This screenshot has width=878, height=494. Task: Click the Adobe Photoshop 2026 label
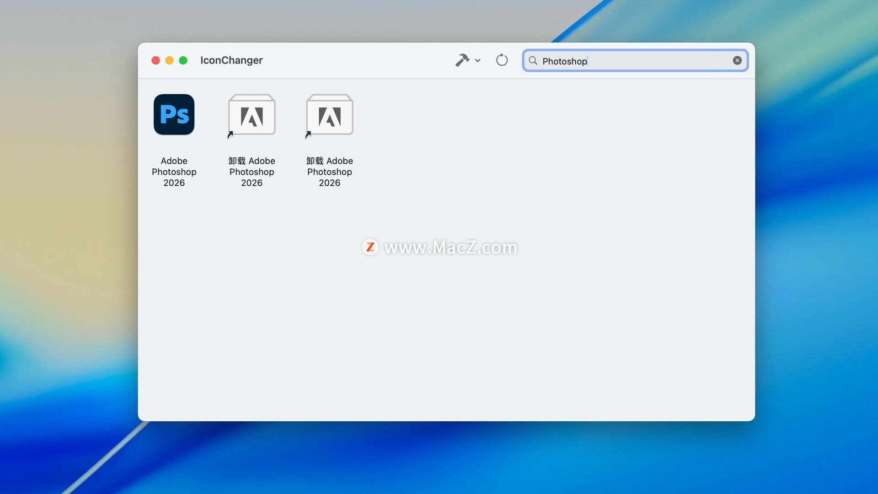coord(174,172)
